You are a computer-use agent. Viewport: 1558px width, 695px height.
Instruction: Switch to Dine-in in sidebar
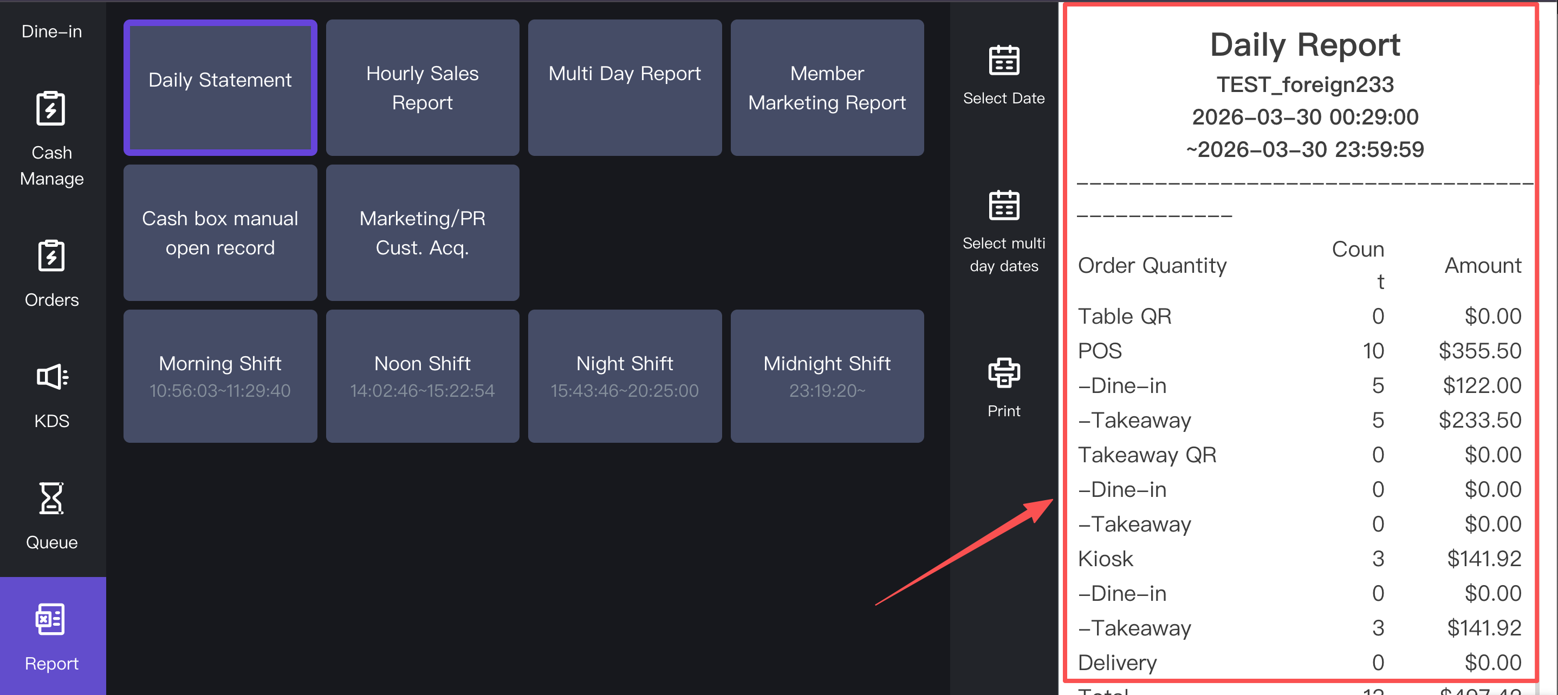(x=51, y=31)
